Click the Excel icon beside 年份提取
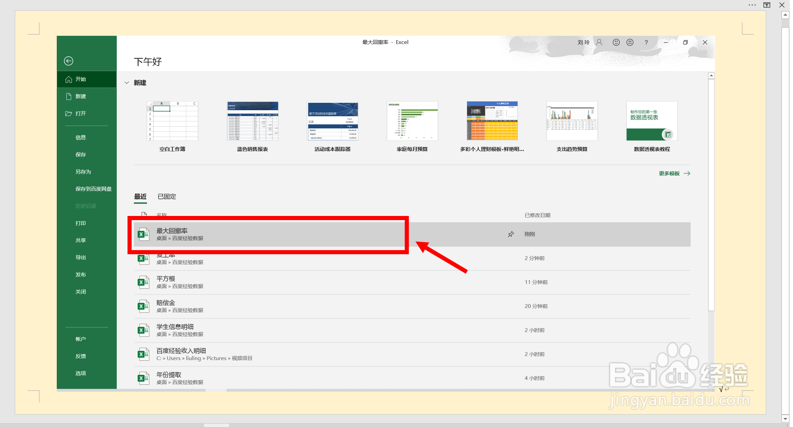The height and width of the screenshot is (427, 793). pos(143,378)
